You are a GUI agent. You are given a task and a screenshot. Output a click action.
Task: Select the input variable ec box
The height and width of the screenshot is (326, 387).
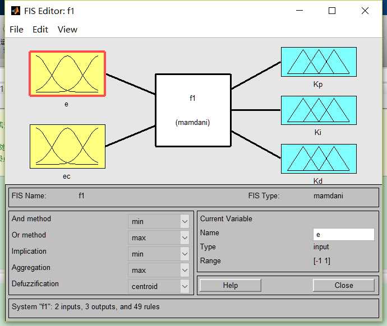click(x=67, y=146)
